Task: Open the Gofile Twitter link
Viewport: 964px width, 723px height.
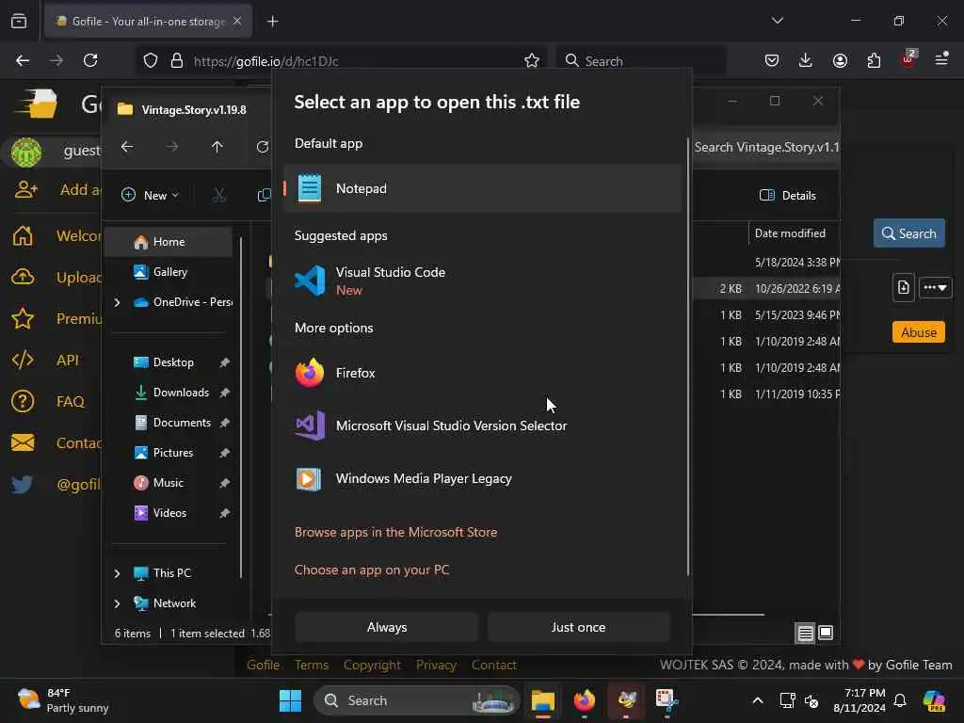Action: pos(56,485)
